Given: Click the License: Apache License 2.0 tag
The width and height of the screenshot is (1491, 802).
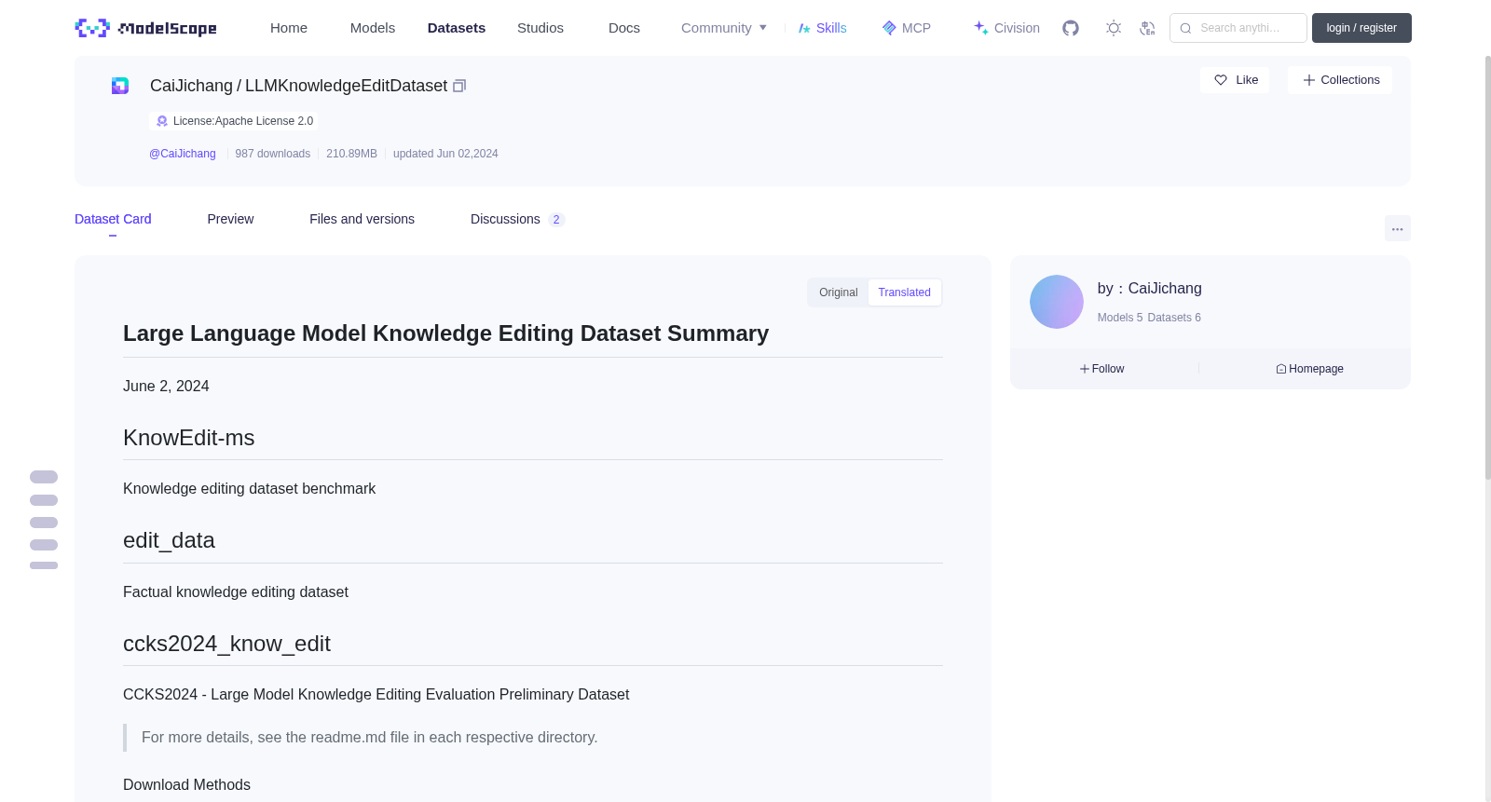Looking at the screenshot, I should (x=234, y=121).
